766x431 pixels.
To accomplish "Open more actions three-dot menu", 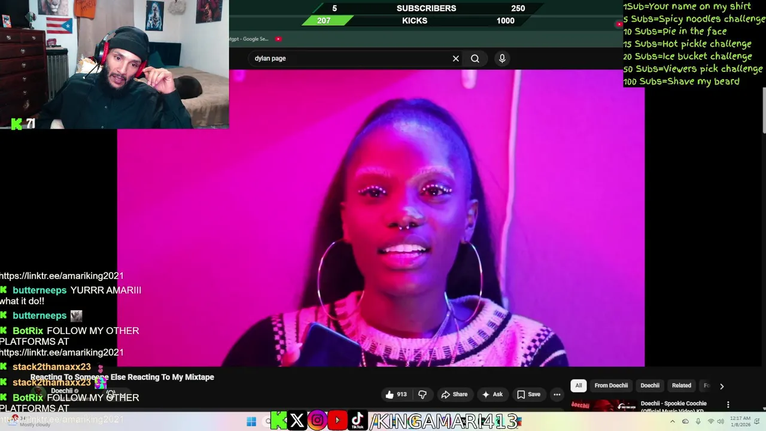I will point(557,394).
